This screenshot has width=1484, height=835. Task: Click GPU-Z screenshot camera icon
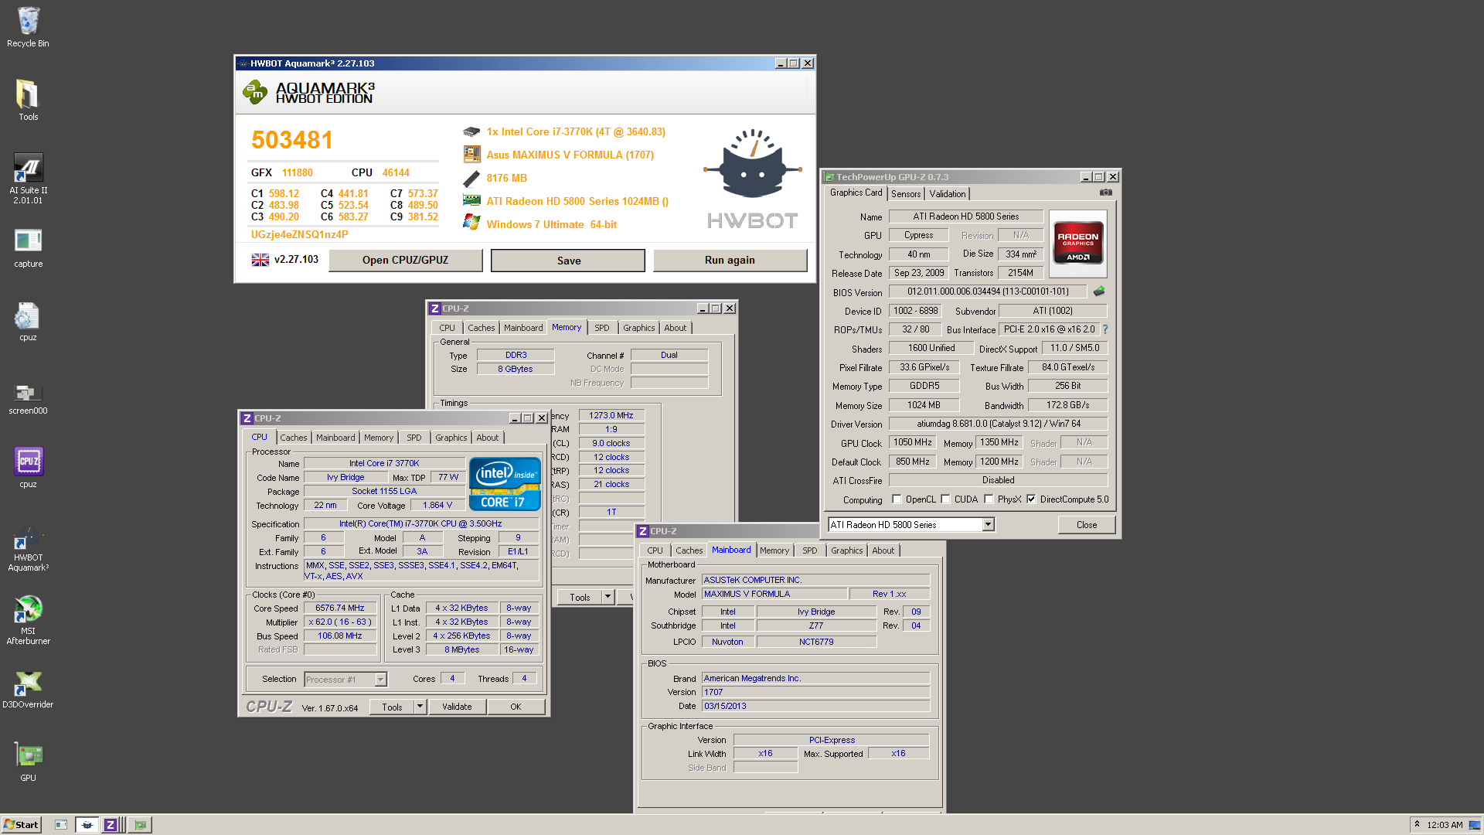(x=1106, y=193)
